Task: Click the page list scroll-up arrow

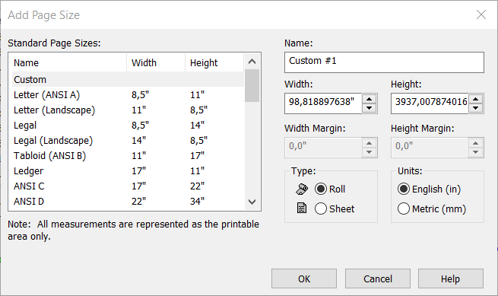Action: [252, 62]
